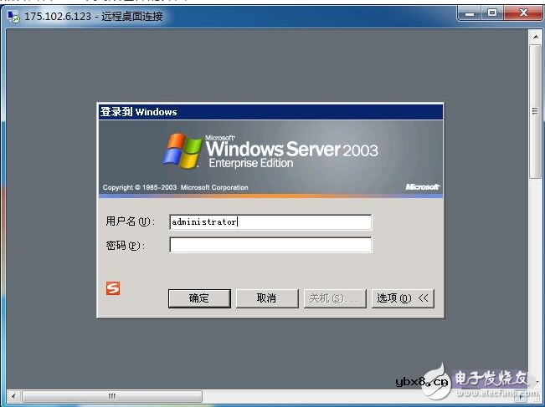545x407 pixels.
Task: Focus the 用户名 username field
Action: [x=270, y=222]
